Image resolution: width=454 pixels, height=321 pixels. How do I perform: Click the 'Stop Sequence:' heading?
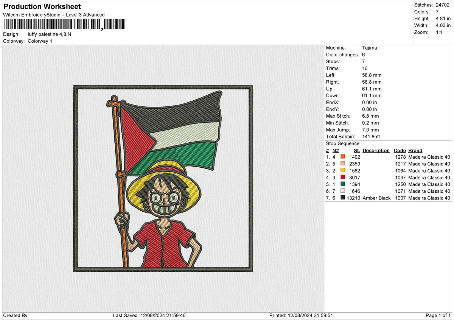[x=343, y=143]
